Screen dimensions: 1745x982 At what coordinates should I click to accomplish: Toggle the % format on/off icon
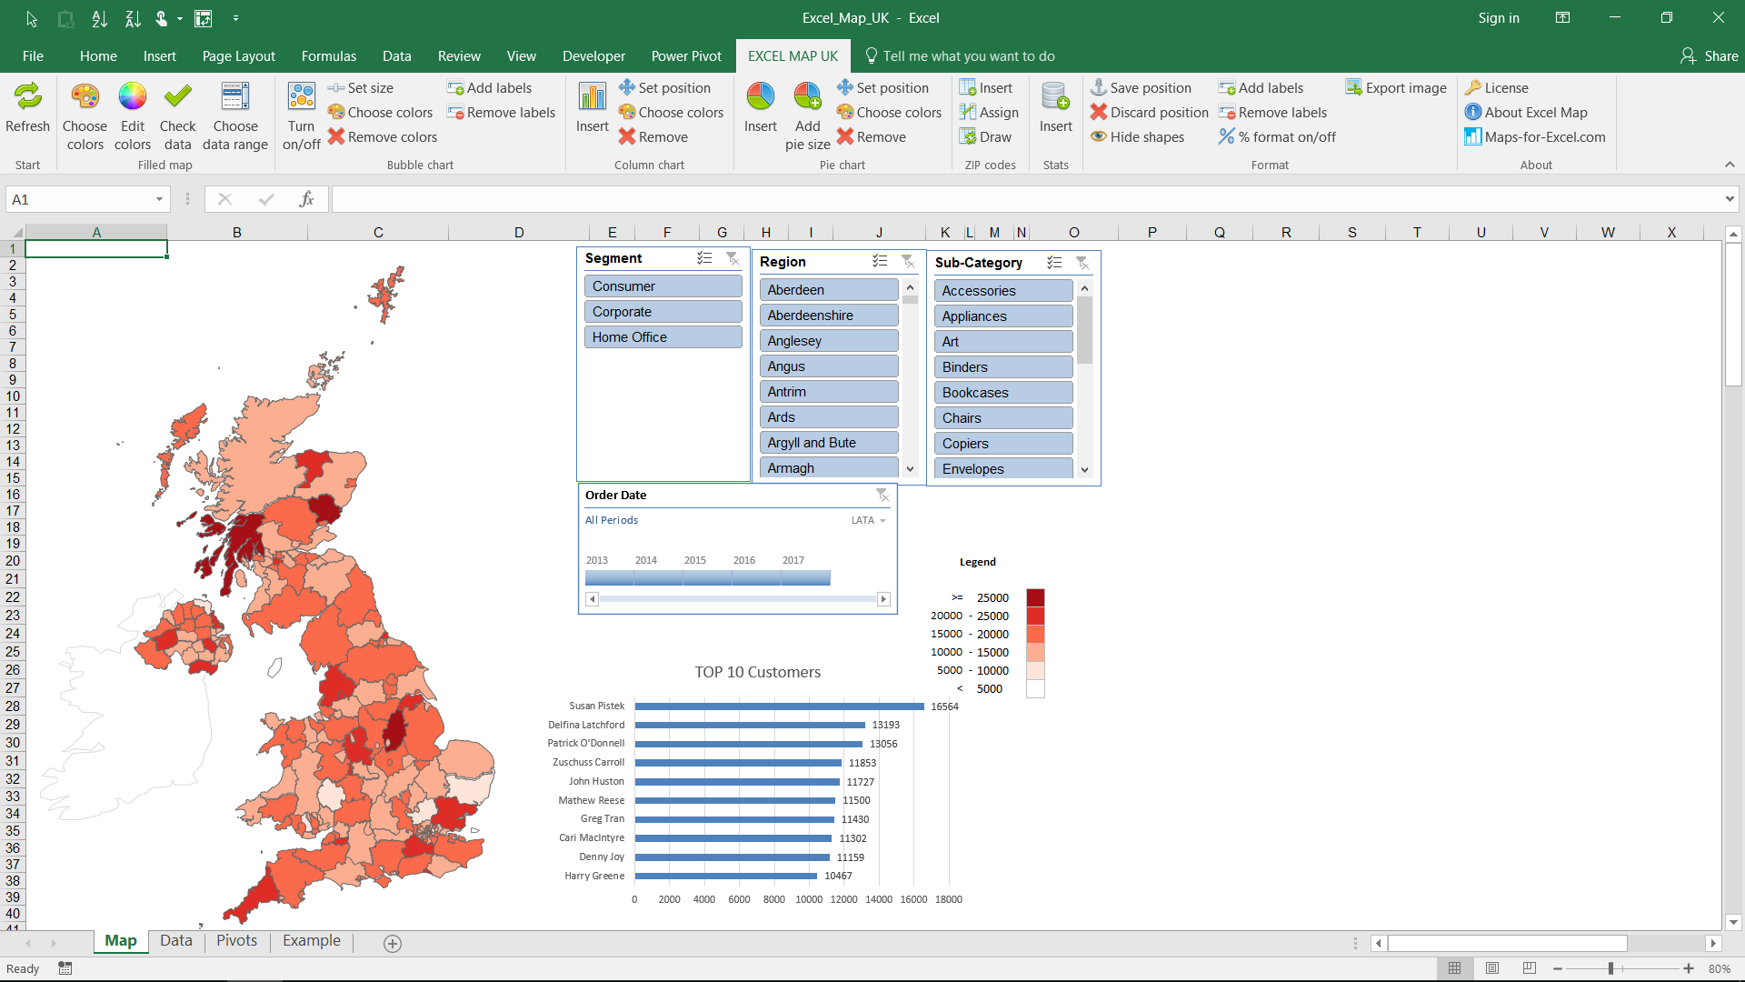tap(1226, 135)
